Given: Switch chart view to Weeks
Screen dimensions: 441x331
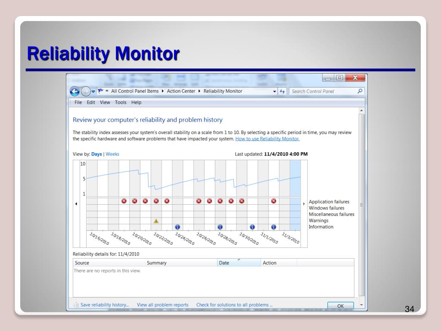Looking at the screenshot, I should (x=112, y=154).
